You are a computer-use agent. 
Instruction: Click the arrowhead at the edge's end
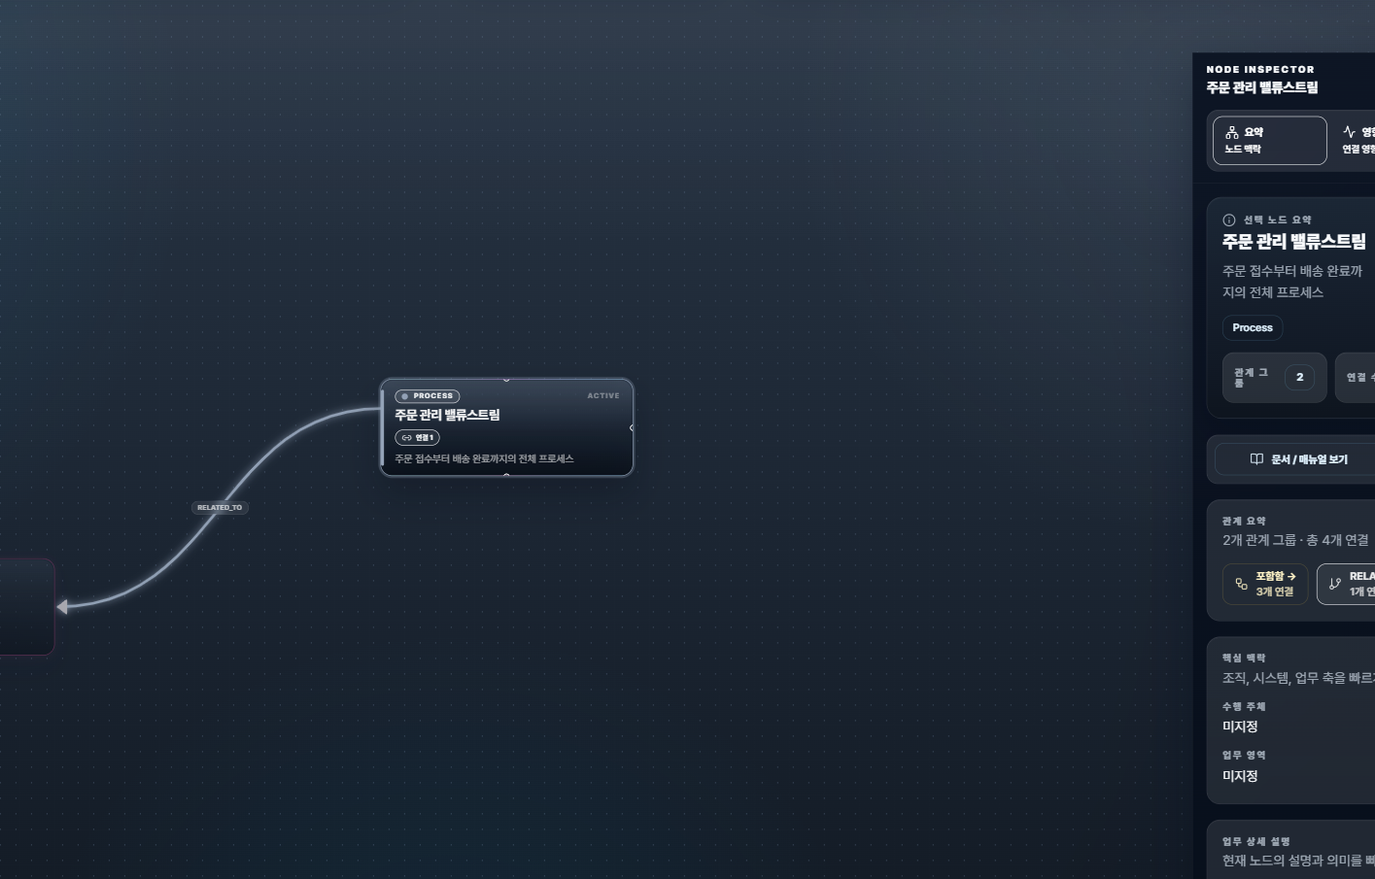[62, 607]
